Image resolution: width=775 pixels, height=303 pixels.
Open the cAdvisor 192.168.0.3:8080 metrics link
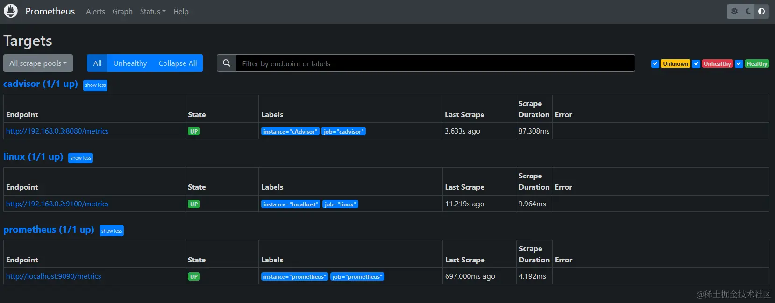tap(57, 131)
